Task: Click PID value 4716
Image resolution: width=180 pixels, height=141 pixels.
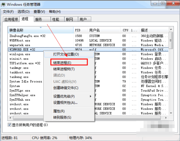Action: 79,45
